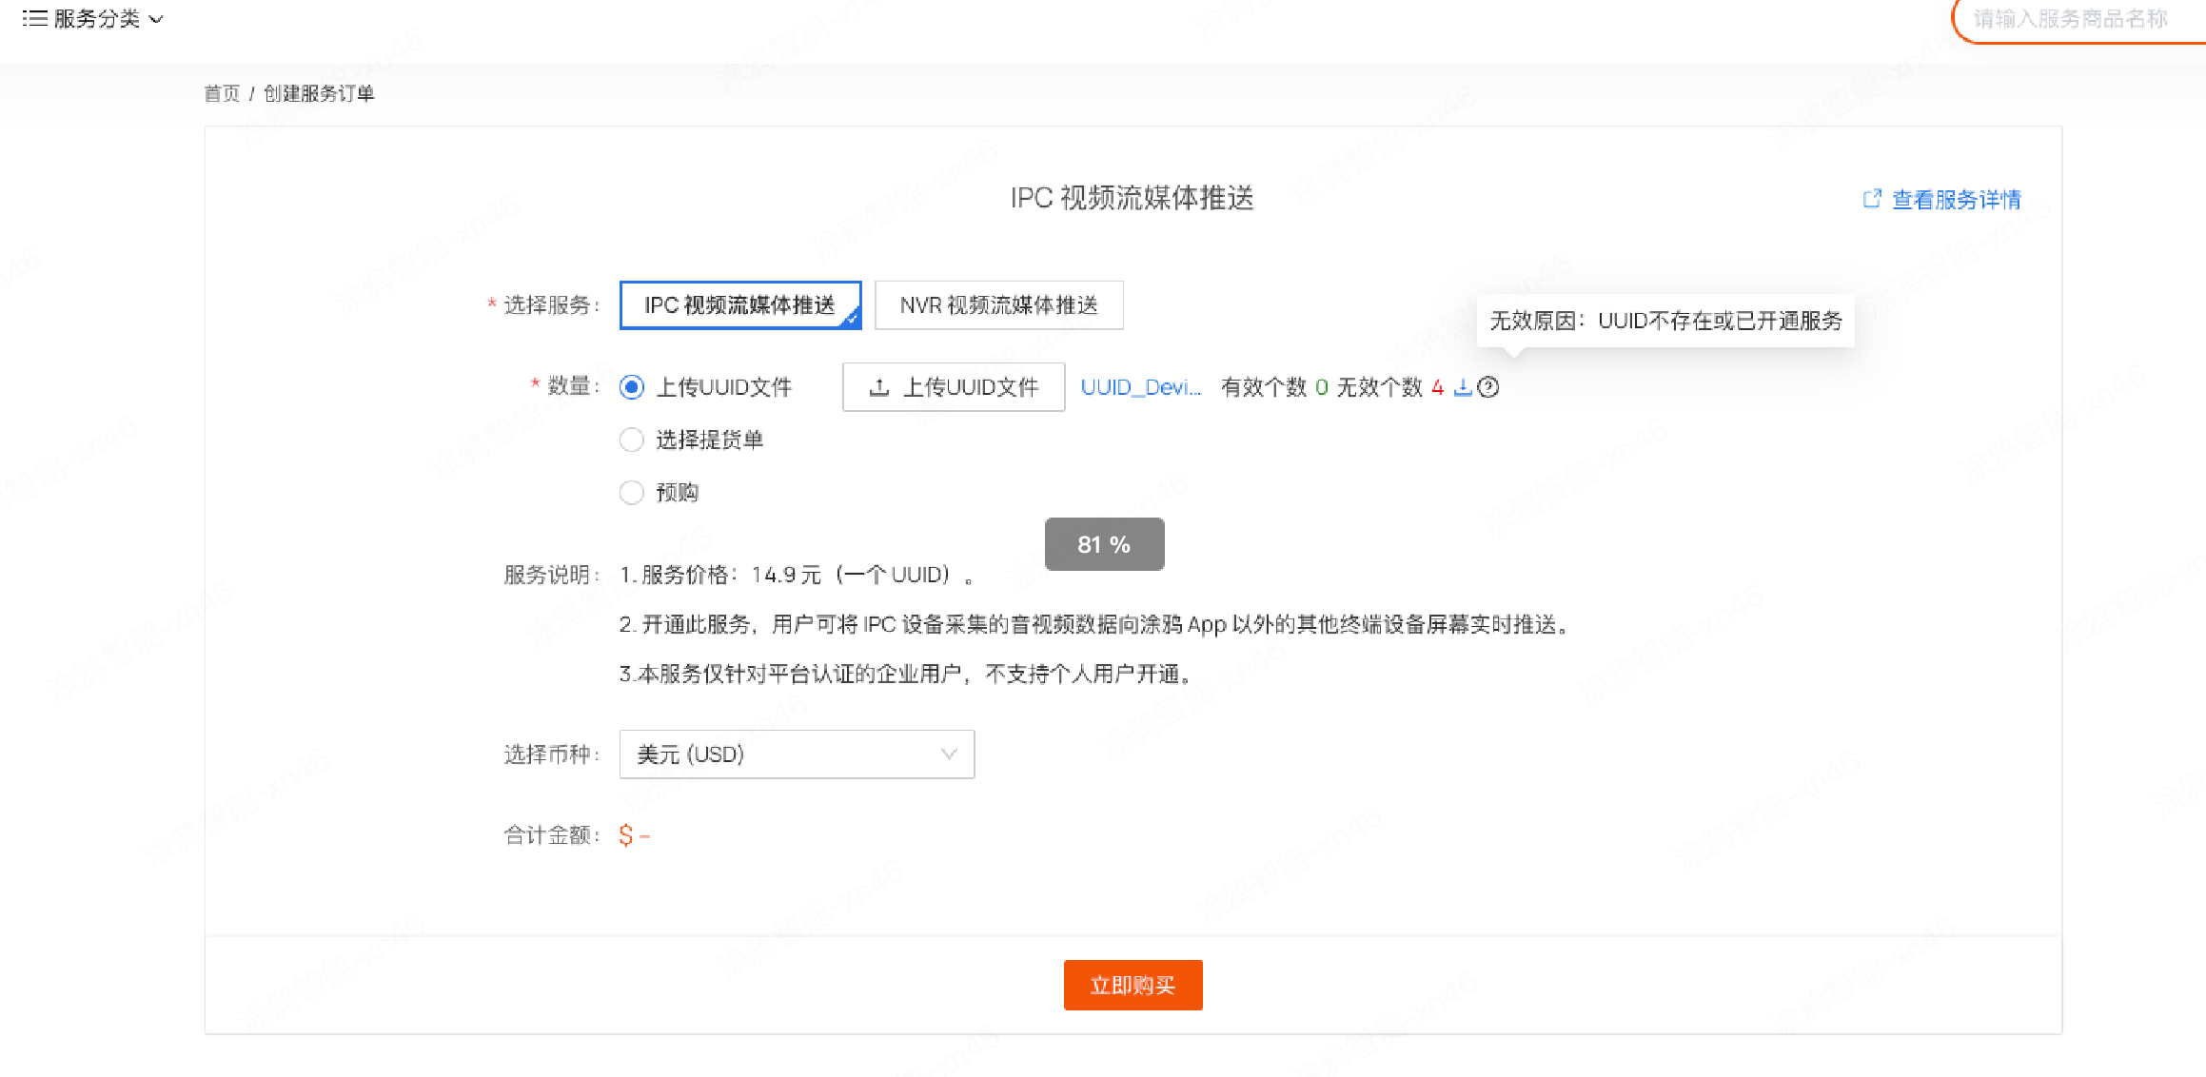Click the external link icon beside 查看服务详情
Viewport: 2206px width, 1077px height.
(1871, 199)
